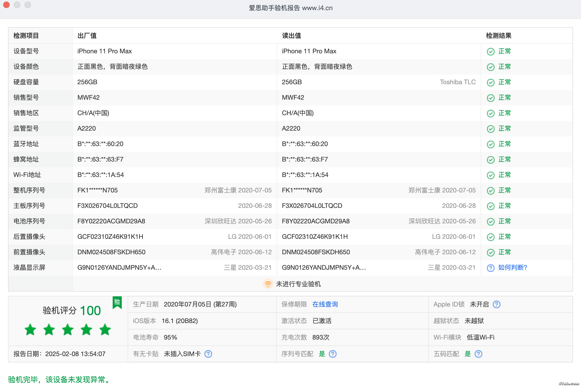Viewport: 581px width, 387px height.
Task: Click the green 验 ribbon badge
Action: [117, 302]
